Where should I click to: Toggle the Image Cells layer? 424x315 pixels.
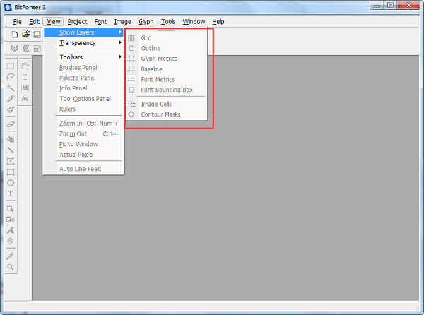pos(166,104)
